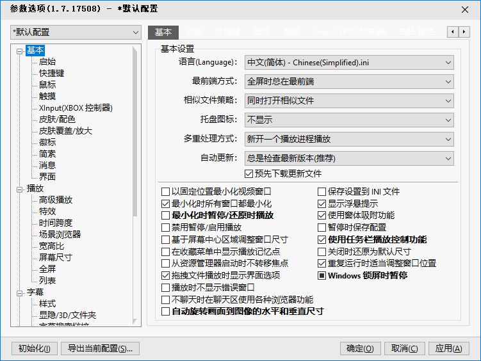Image resolution: width=481 pixels, height=361 pixels.
Task: Open the 语言(Language) dropdown
Action: click(x=349, y=63)
